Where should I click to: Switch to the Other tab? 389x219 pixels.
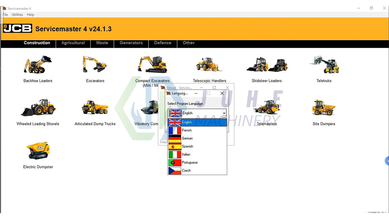(189, 43)
